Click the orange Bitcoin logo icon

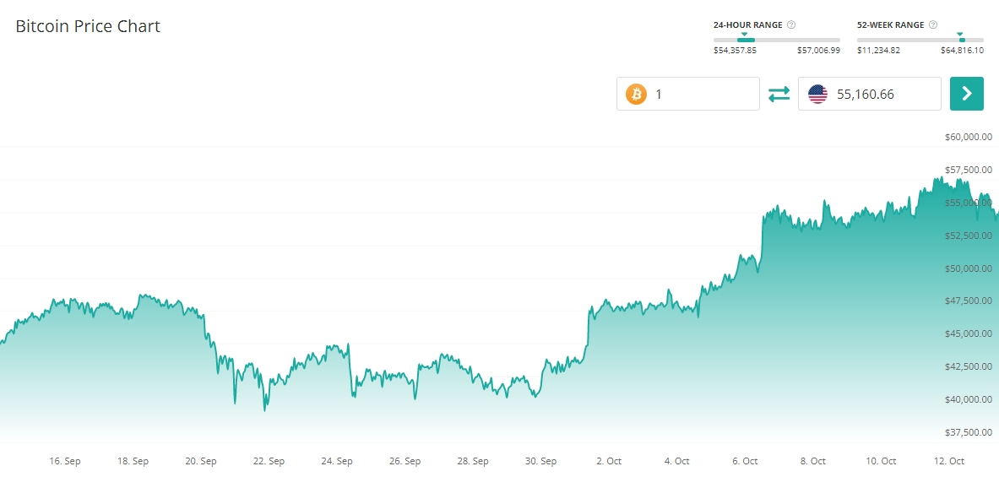click(x=636, y=94)
